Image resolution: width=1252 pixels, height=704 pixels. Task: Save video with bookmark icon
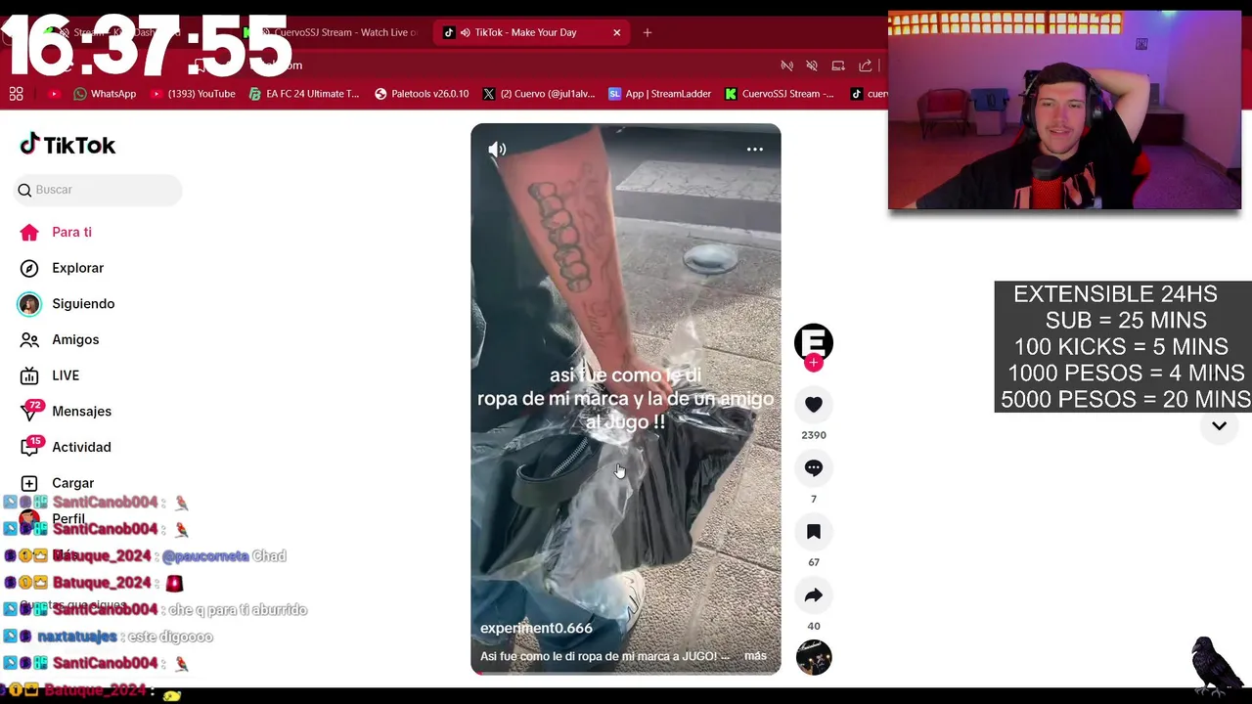(x=813, y=531)
